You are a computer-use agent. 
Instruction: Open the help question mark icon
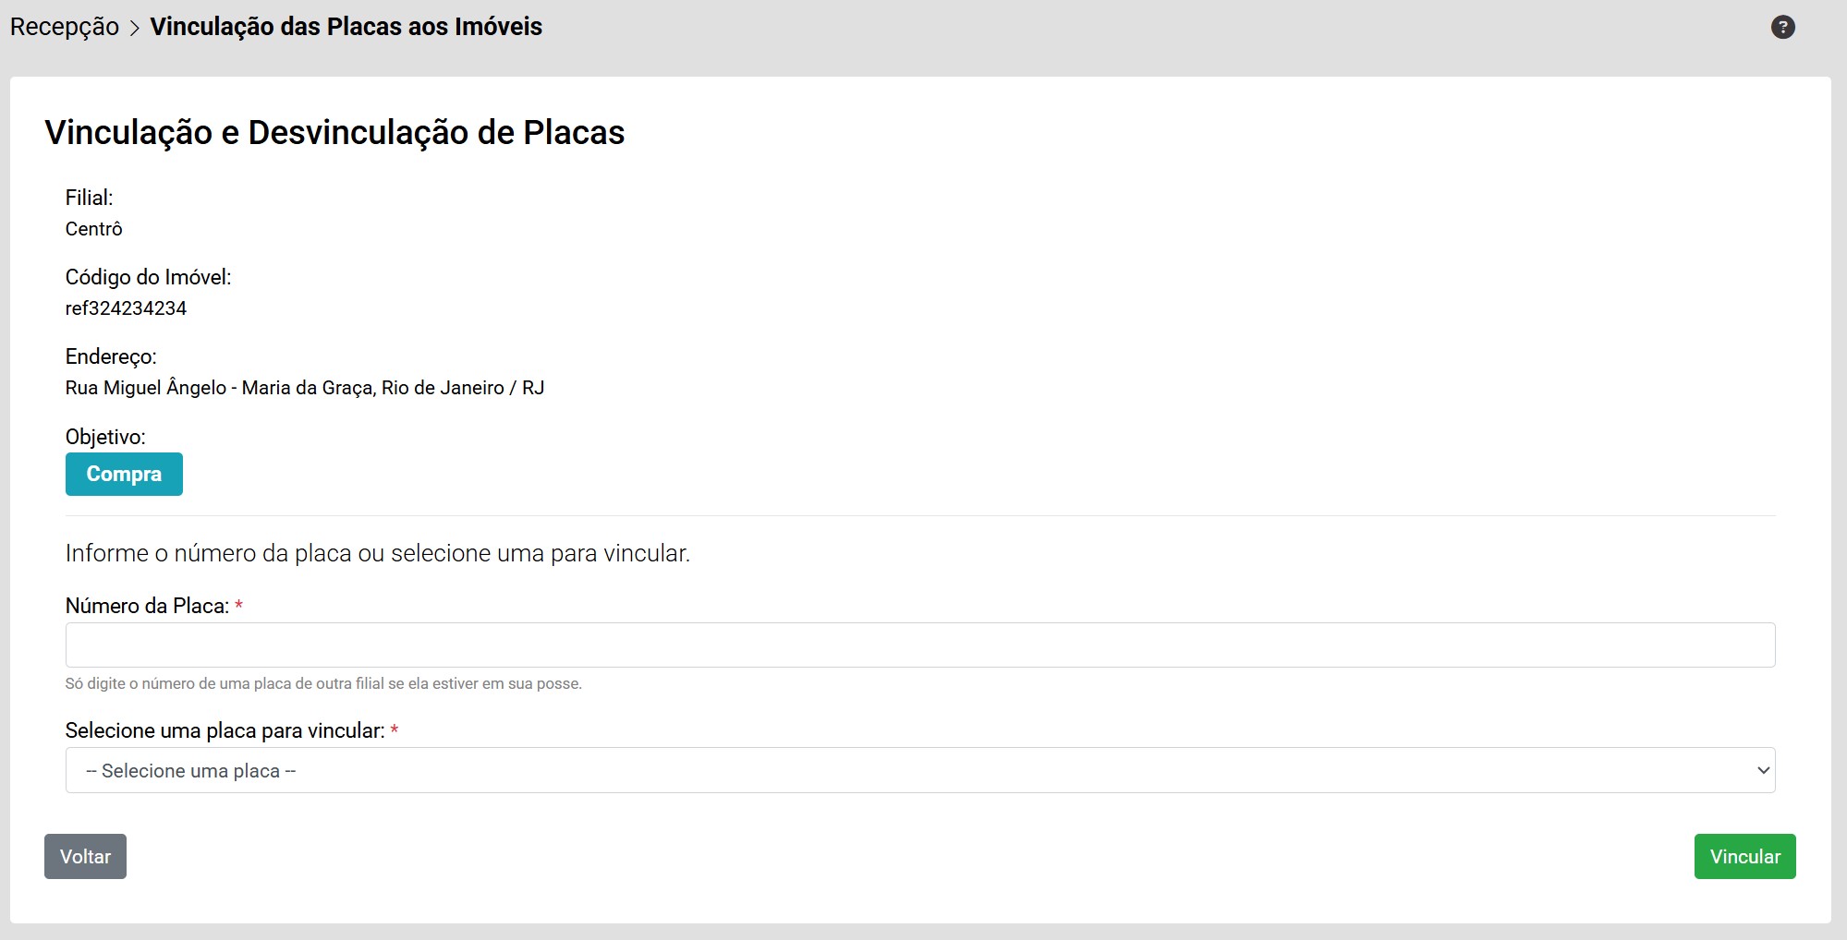(1782, 28)
